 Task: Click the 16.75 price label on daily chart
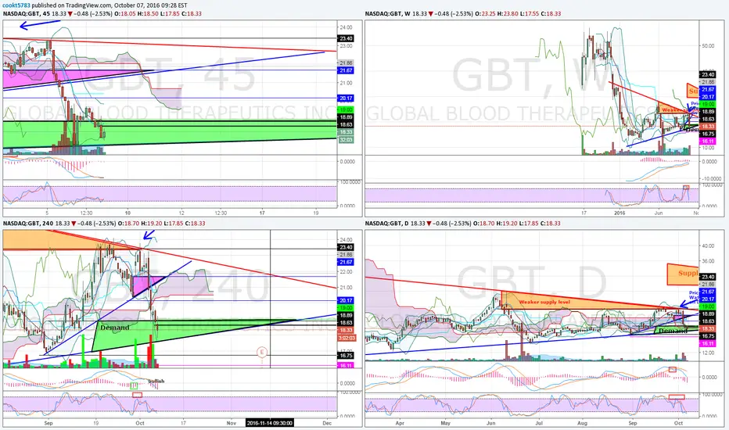pos(708,336)
